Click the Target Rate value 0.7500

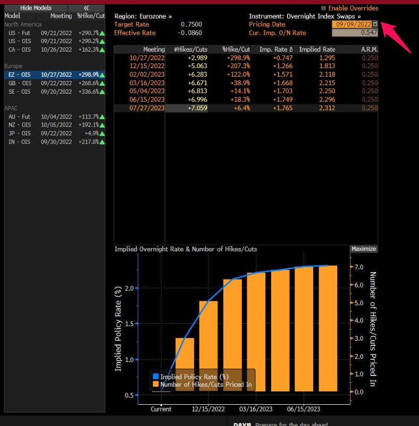(x=191, y=24)
